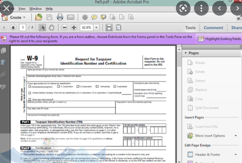242x163 pixels.
Task: Open a file with the folder icon
Action: (x=38, y=17)
